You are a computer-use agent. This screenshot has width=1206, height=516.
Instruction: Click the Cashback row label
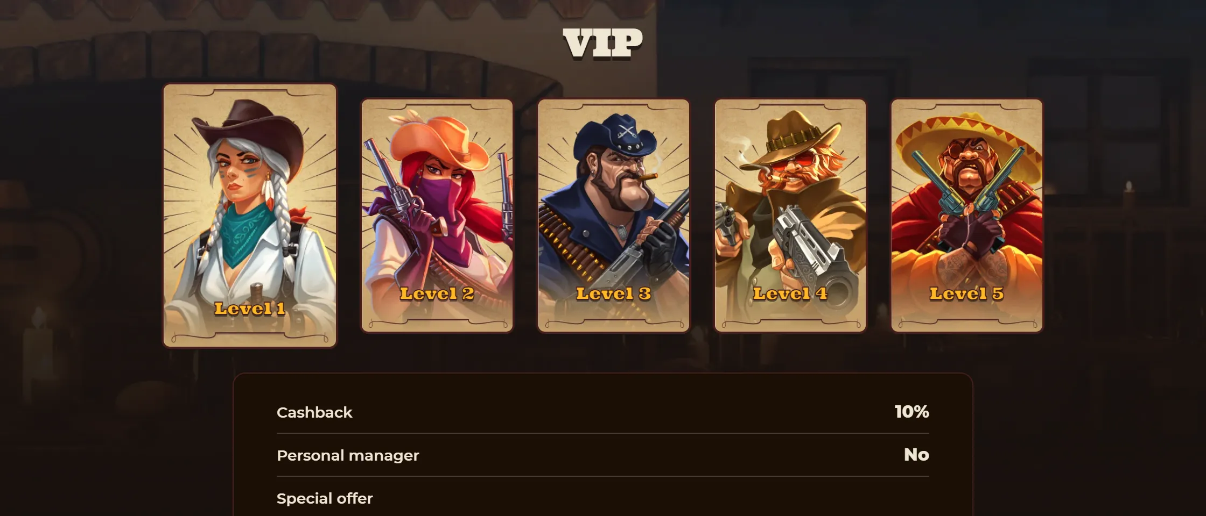[x=314, y=412]
